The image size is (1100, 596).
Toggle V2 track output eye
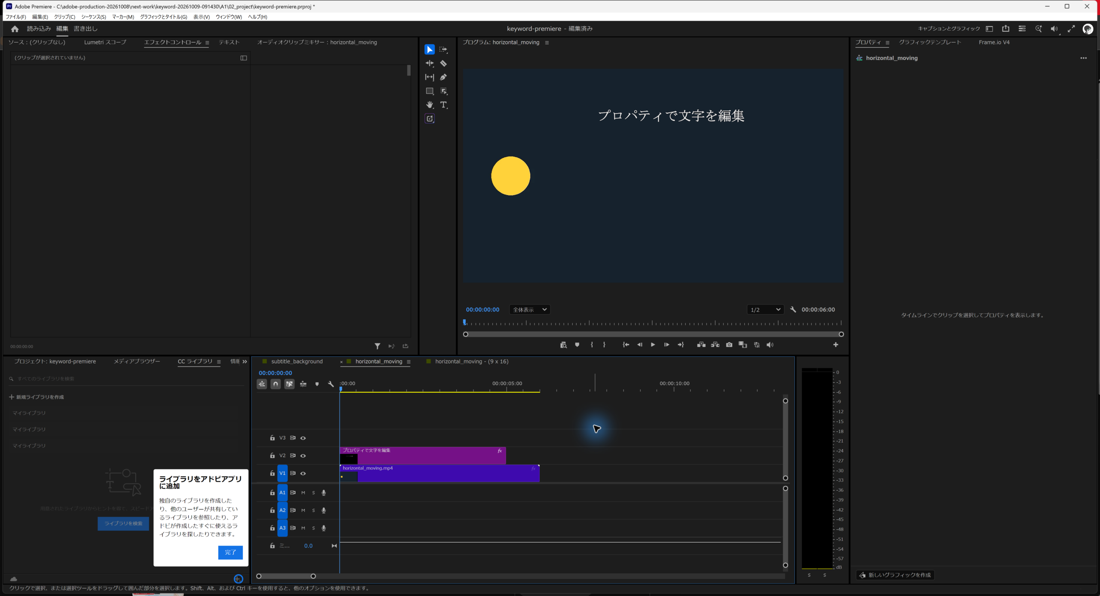tap(303, 455)
